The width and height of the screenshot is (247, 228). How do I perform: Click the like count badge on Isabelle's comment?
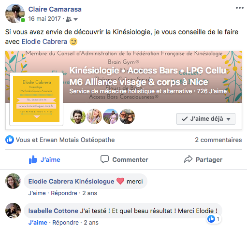[x=214, y=219]
